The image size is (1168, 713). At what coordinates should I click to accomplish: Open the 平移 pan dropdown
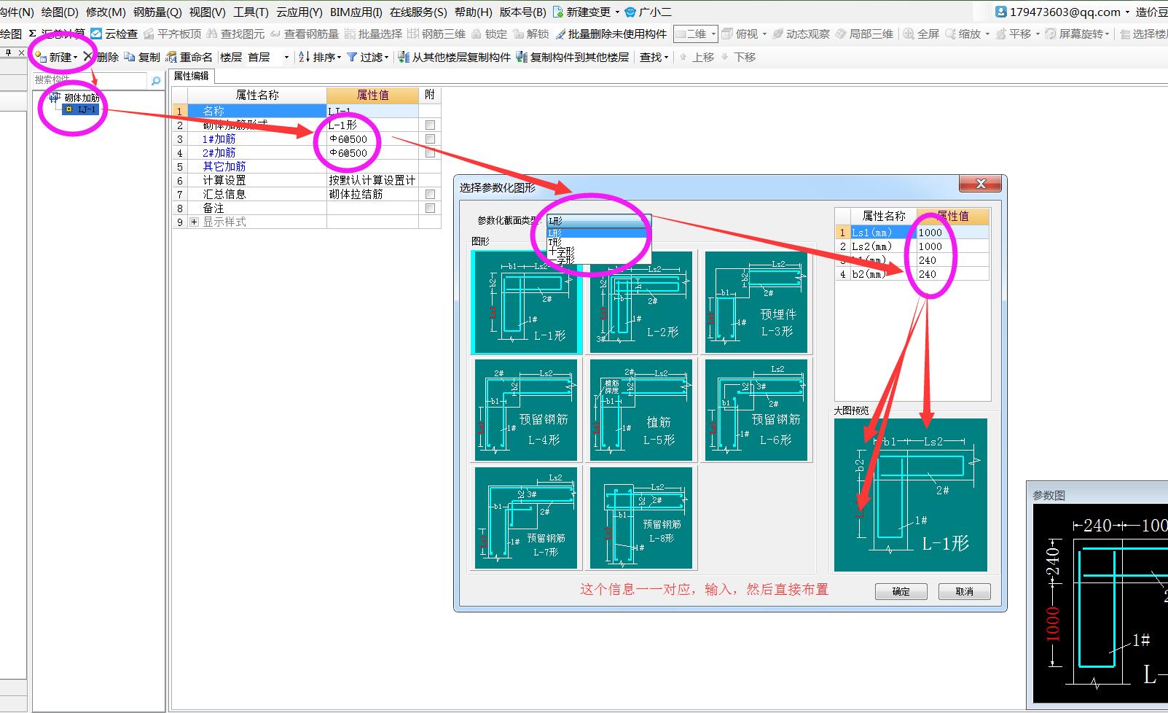1038,34
